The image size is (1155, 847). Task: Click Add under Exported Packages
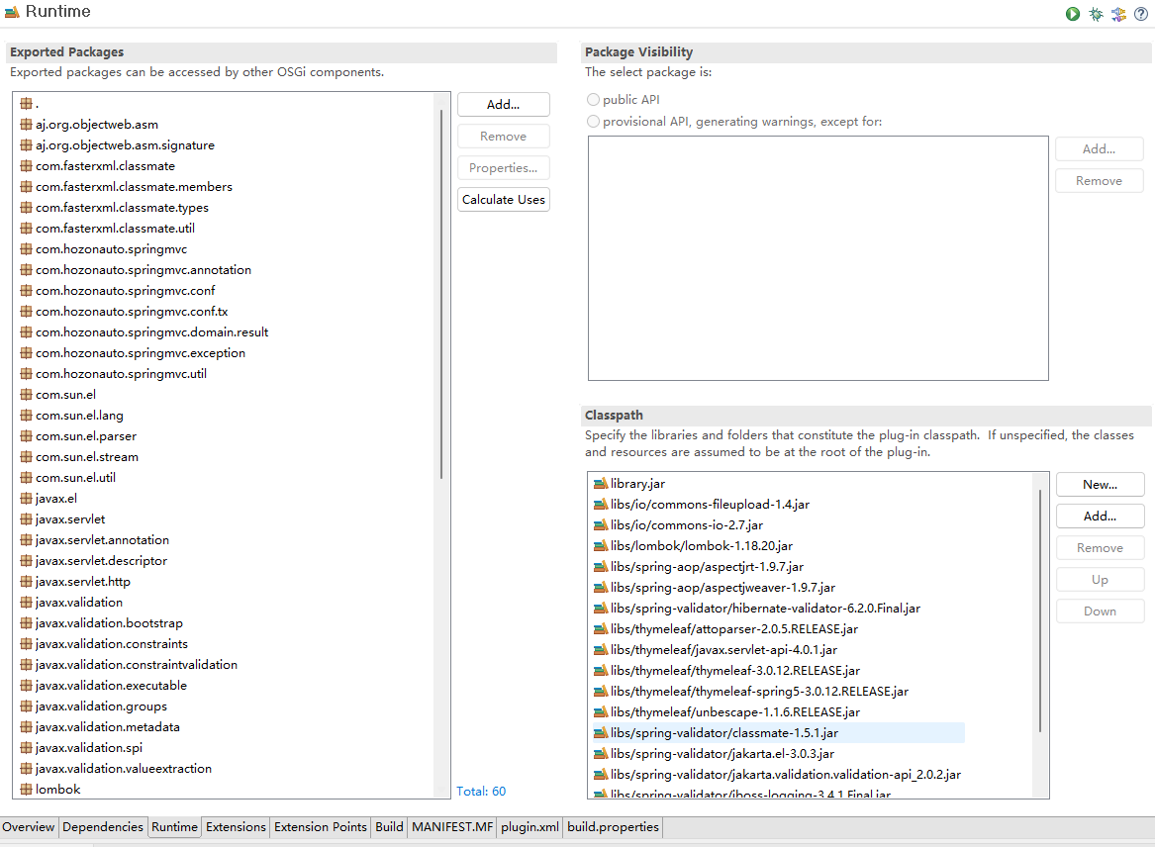503,104
